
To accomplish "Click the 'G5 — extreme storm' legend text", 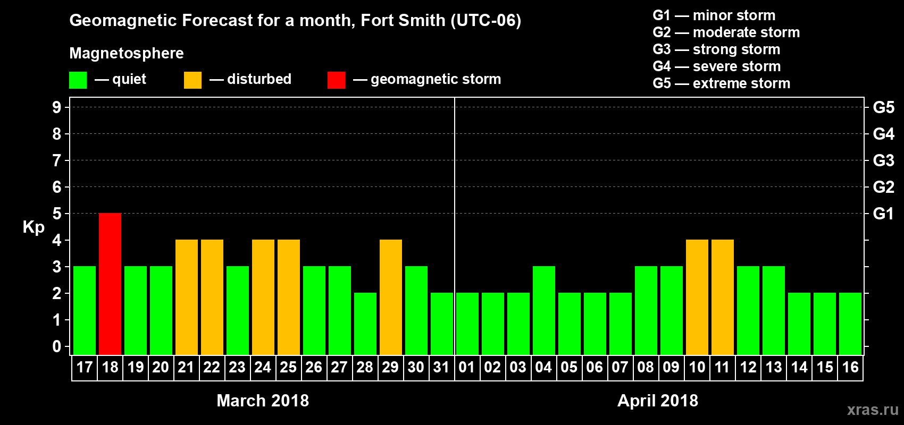I will click(722, 83).
